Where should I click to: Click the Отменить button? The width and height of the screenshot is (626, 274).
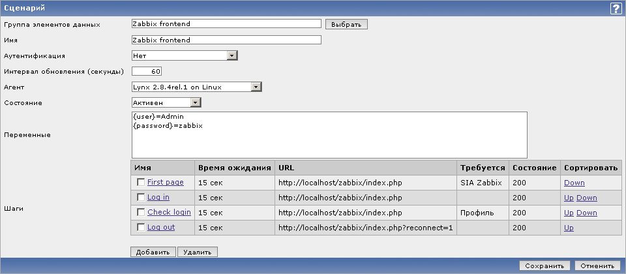point(597,266)
